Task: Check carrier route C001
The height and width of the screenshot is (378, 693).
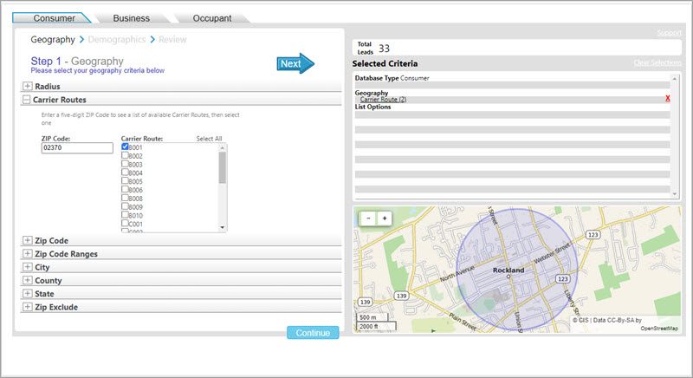Action: coord(125,224)
